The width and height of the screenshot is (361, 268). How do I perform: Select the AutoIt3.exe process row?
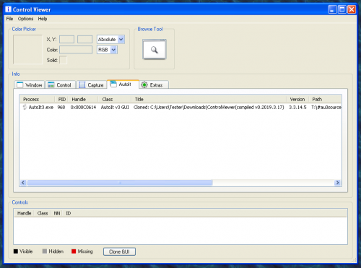point(180,107)
